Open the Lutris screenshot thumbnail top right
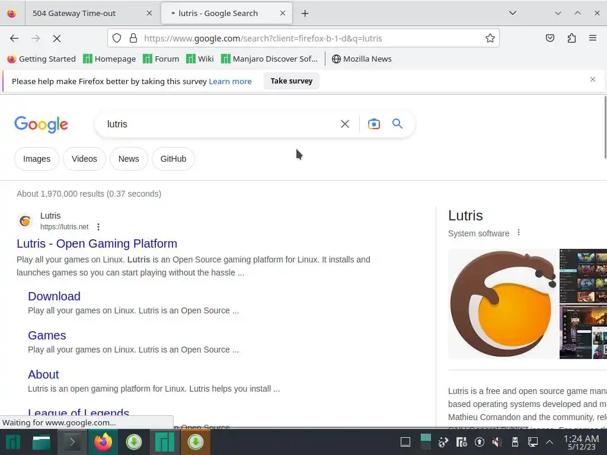Viewport: 607px width, 455px height. point(583,276)
